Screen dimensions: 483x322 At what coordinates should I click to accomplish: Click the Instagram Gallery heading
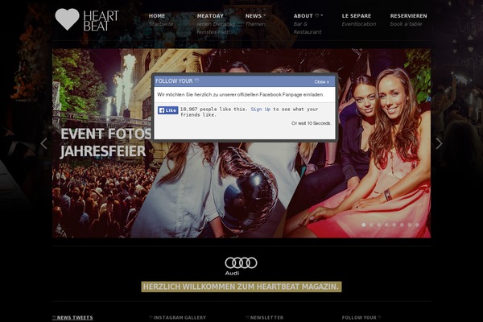click(177, 318)
